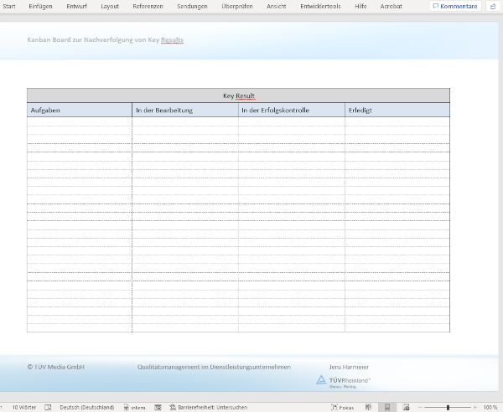Switch to Read Mode view icon
The width and height of the screenshot is (503, 412).
(369, 407)
